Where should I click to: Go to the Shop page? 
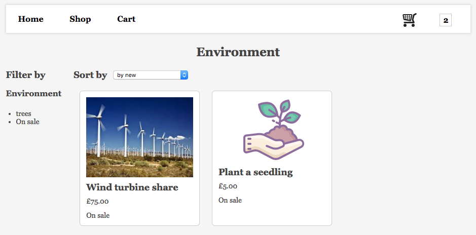(x=80, y=19)
